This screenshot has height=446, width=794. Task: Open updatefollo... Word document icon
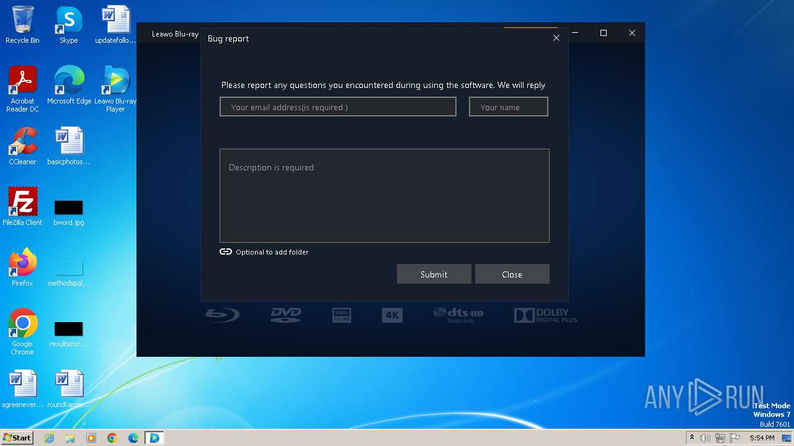[x=115, y=25]
